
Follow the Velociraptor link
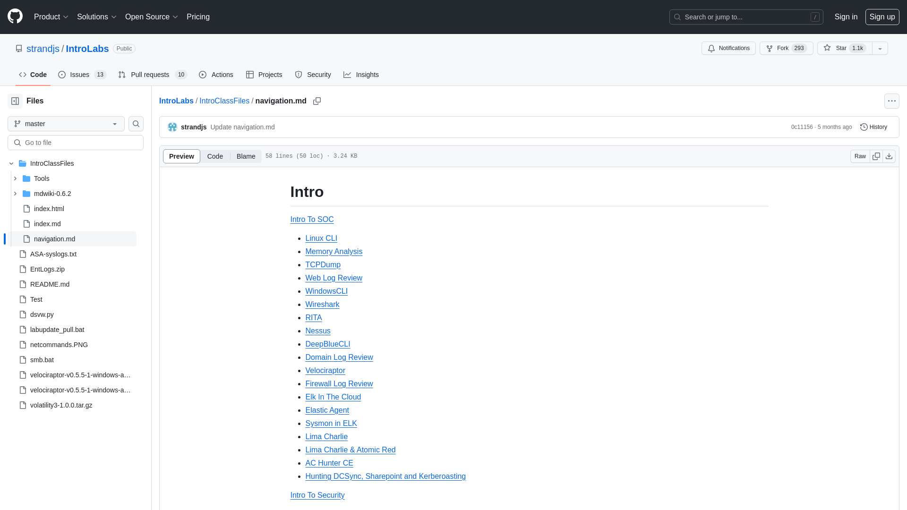[325, 371]
